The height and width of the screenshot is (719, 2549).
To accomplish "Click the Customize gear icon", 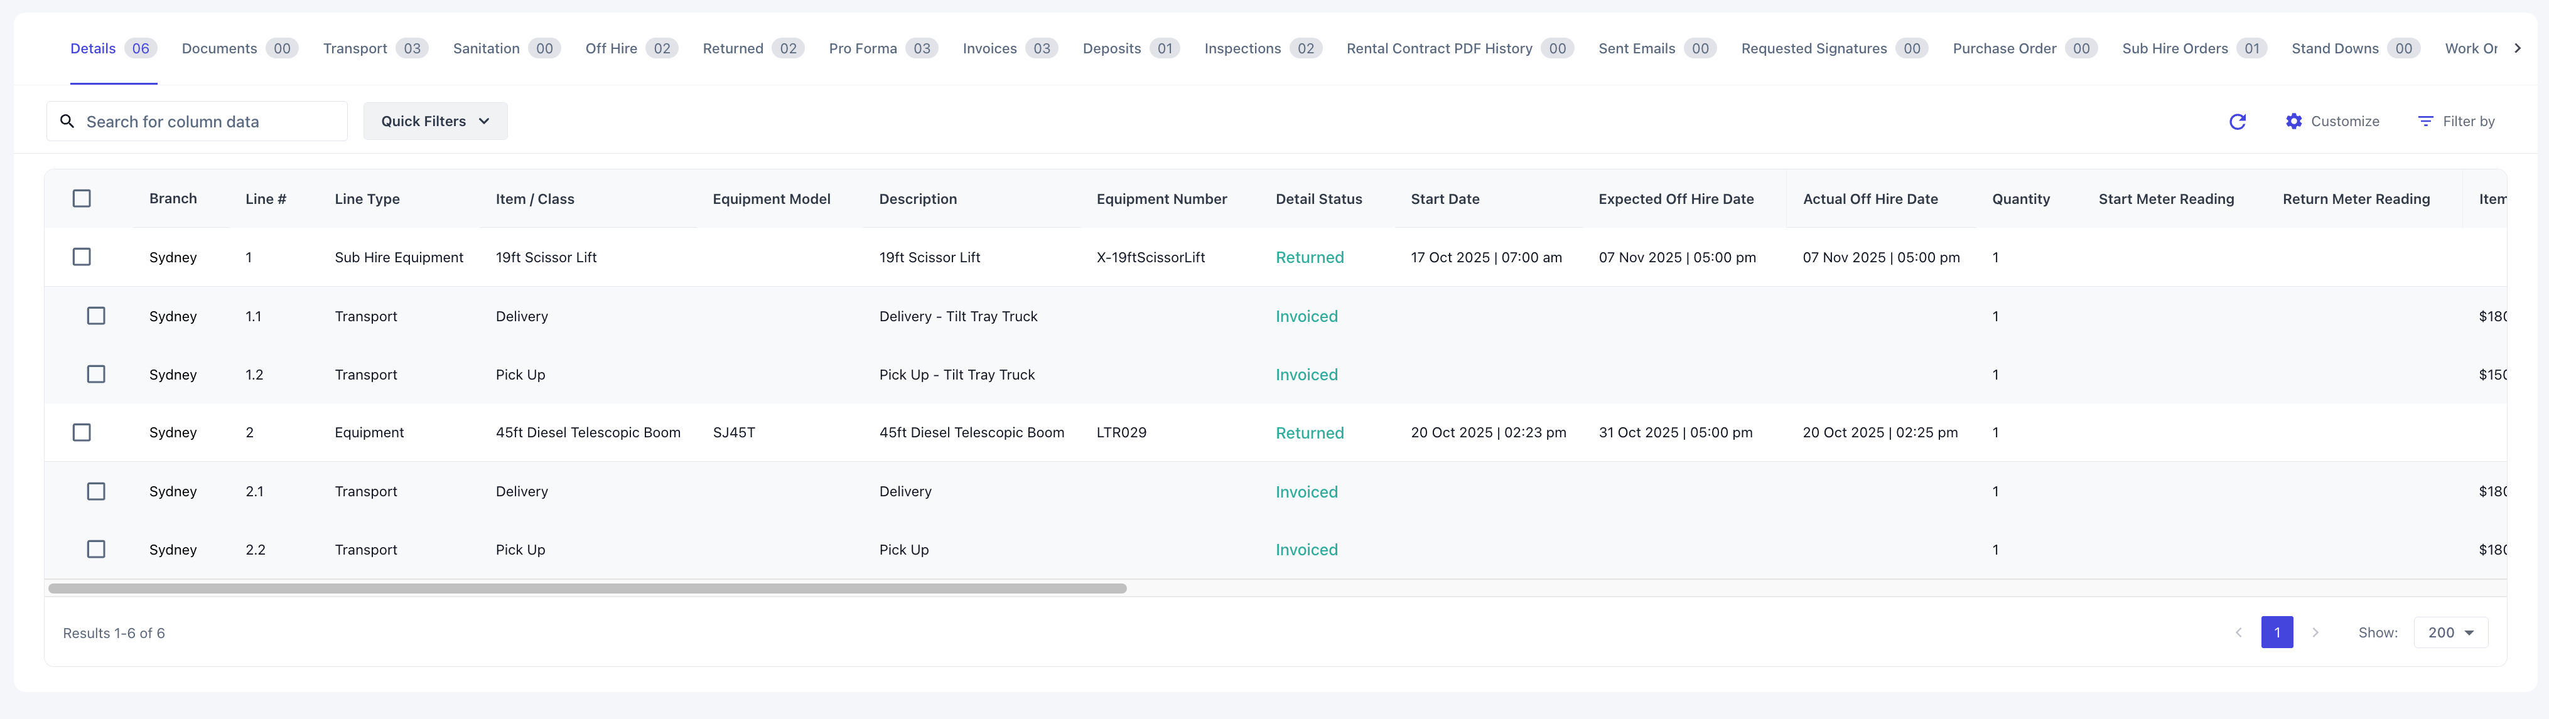I will 2293,120.
